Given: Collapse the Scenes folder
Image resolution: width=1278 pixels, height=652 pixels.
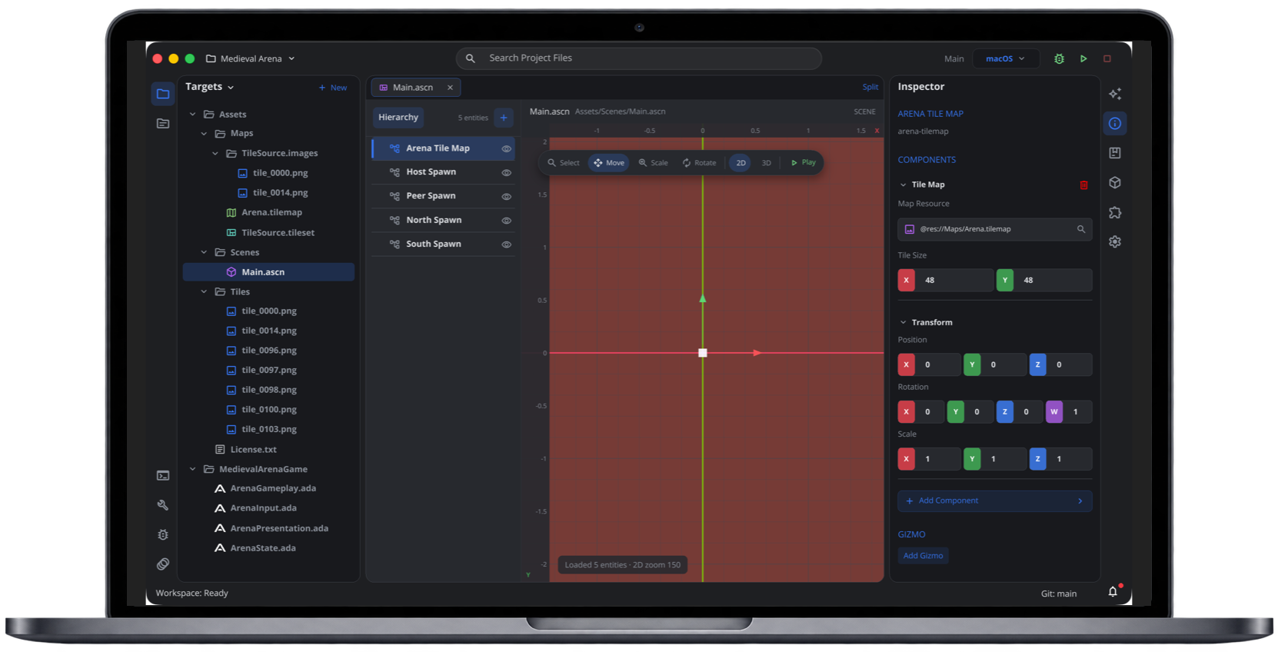Looking at the screenshot, I should 205,252.
